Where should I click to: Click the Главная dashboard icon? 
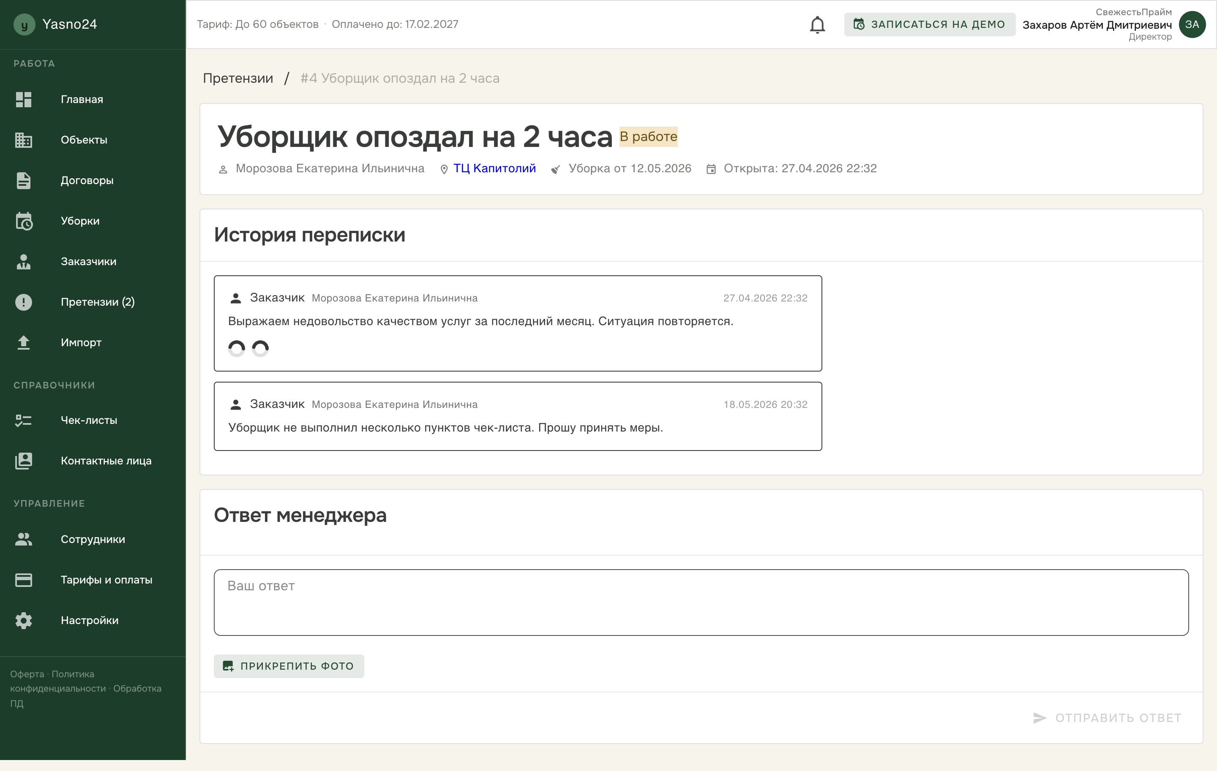pos(23,100)
